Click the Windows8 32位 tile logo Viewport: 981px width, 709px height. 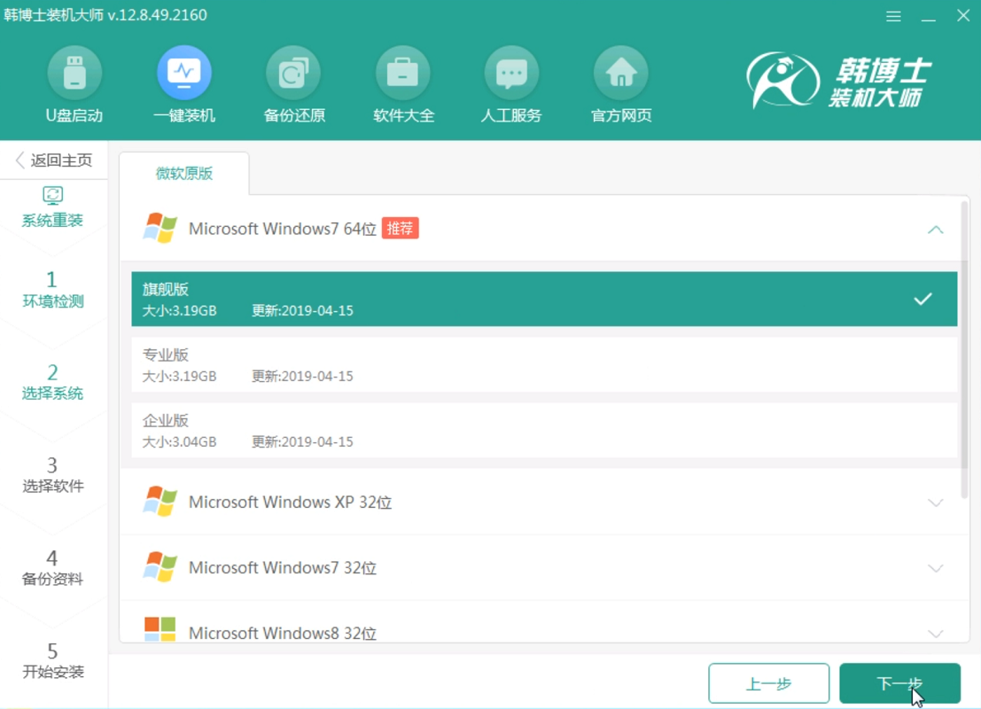click(x=160, y=629)
